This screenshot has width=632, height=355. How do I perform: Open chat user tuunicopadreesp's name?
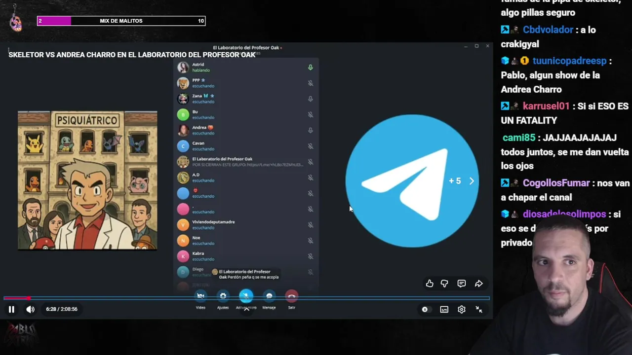pyautogui.click(x=569, y=61)
